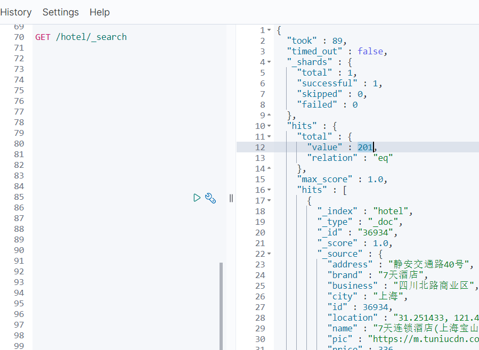Open the History tab
The width and height of the screenshot is (479, 350).
(16, 12)
